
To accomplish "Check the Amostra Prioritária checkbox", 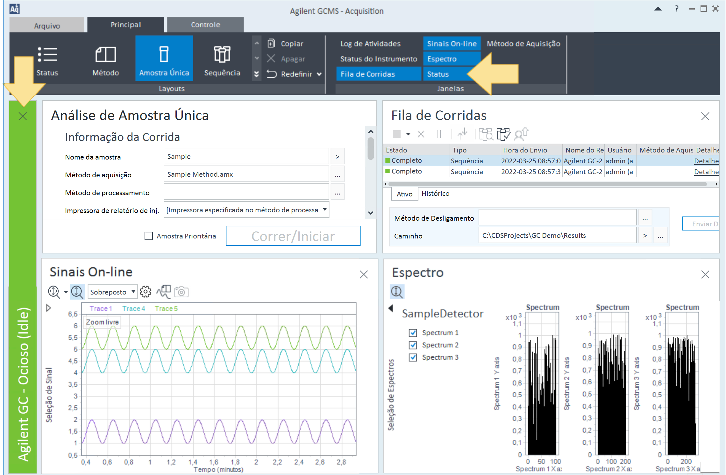I will pyautogui.click(x=149, y=236).
